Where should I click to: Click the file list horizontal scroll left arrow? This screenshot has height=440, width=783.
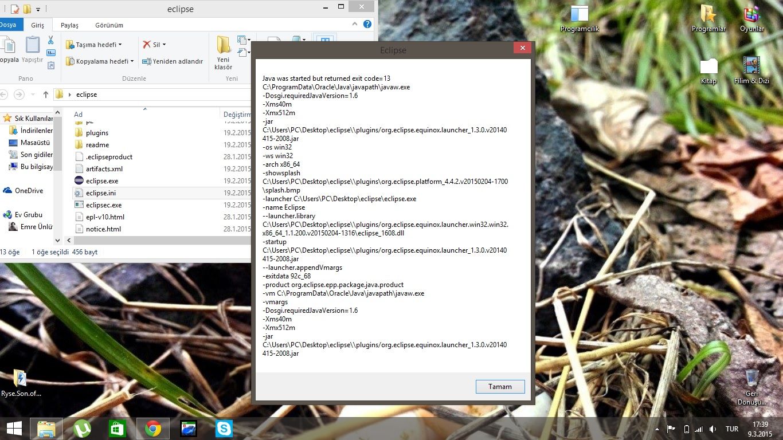(69, 241)
